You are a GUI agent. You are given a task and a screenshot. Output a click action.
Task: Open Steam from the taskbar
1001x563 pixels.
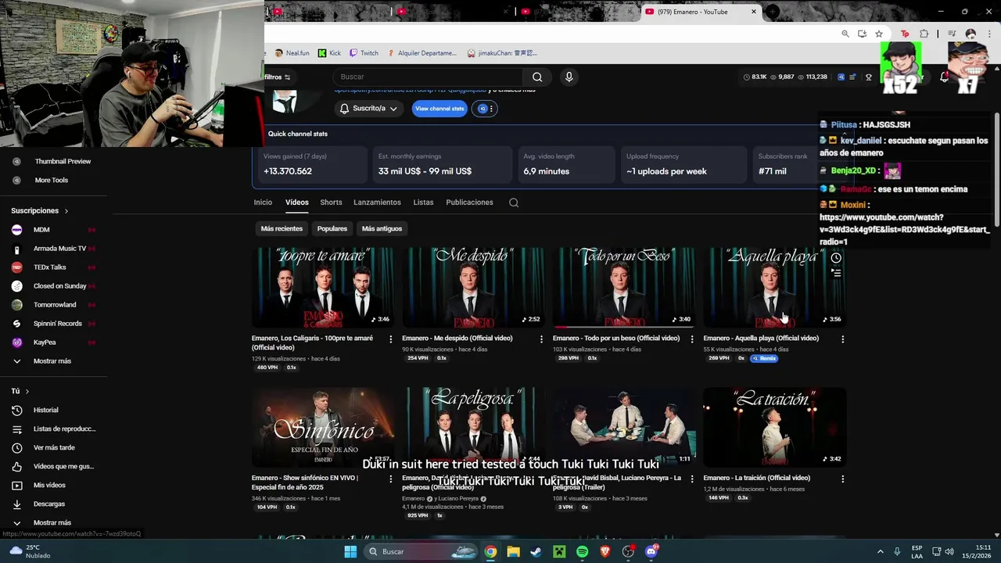536,551
